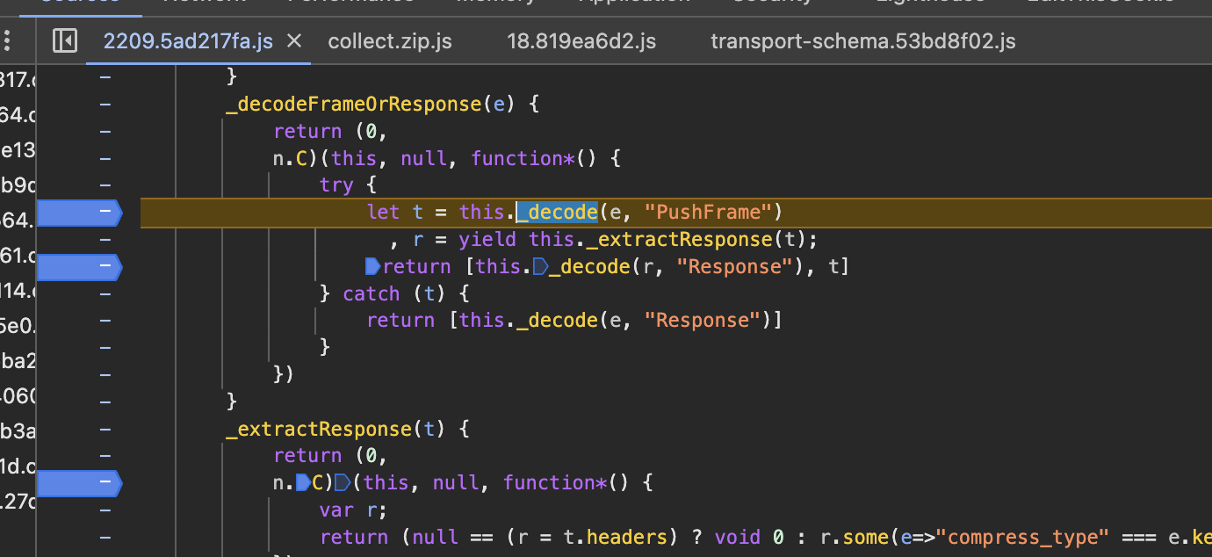Click the dash marker next to the try statement
The width and height of the screenshot is (1212, 557).
pos(105,184)
